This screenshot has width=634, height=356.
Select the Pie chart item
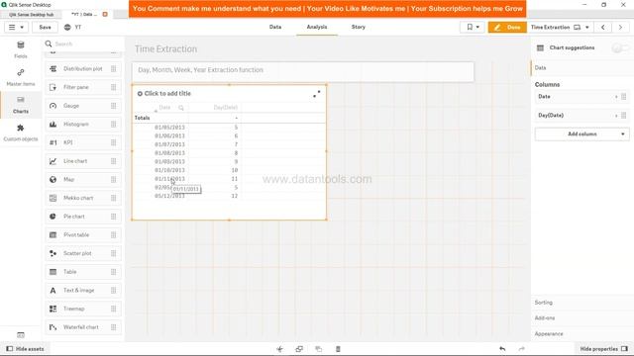click(83, 217)
